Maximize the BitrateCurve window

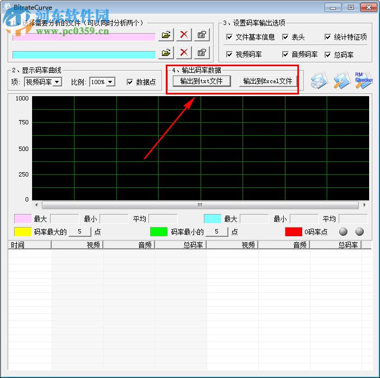tap(351, 8)
